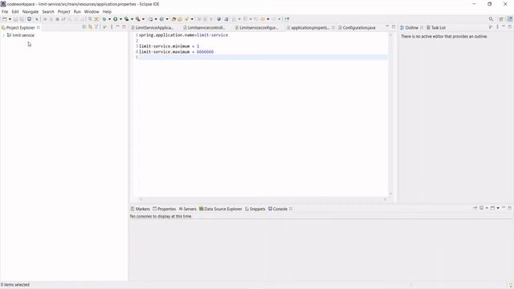Maximize the editor area
514x289 pixels.
point(394,26)
